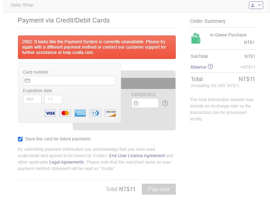Open the CVV2/CVC2 help question mark
The image size is (270, 204).
(x=165, y=103)
